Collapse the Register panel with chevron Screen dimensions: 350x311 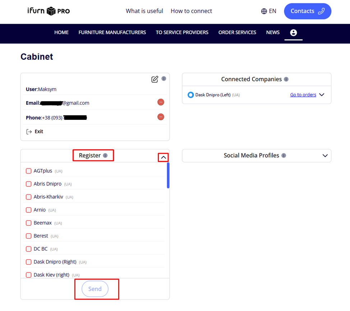[163, 157]
